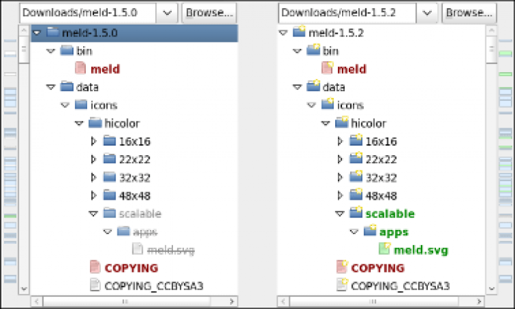Click right pane horizontal scrollbar right arrow
The height and width of the screenshot is (309, 515).
tap(479, 301)
